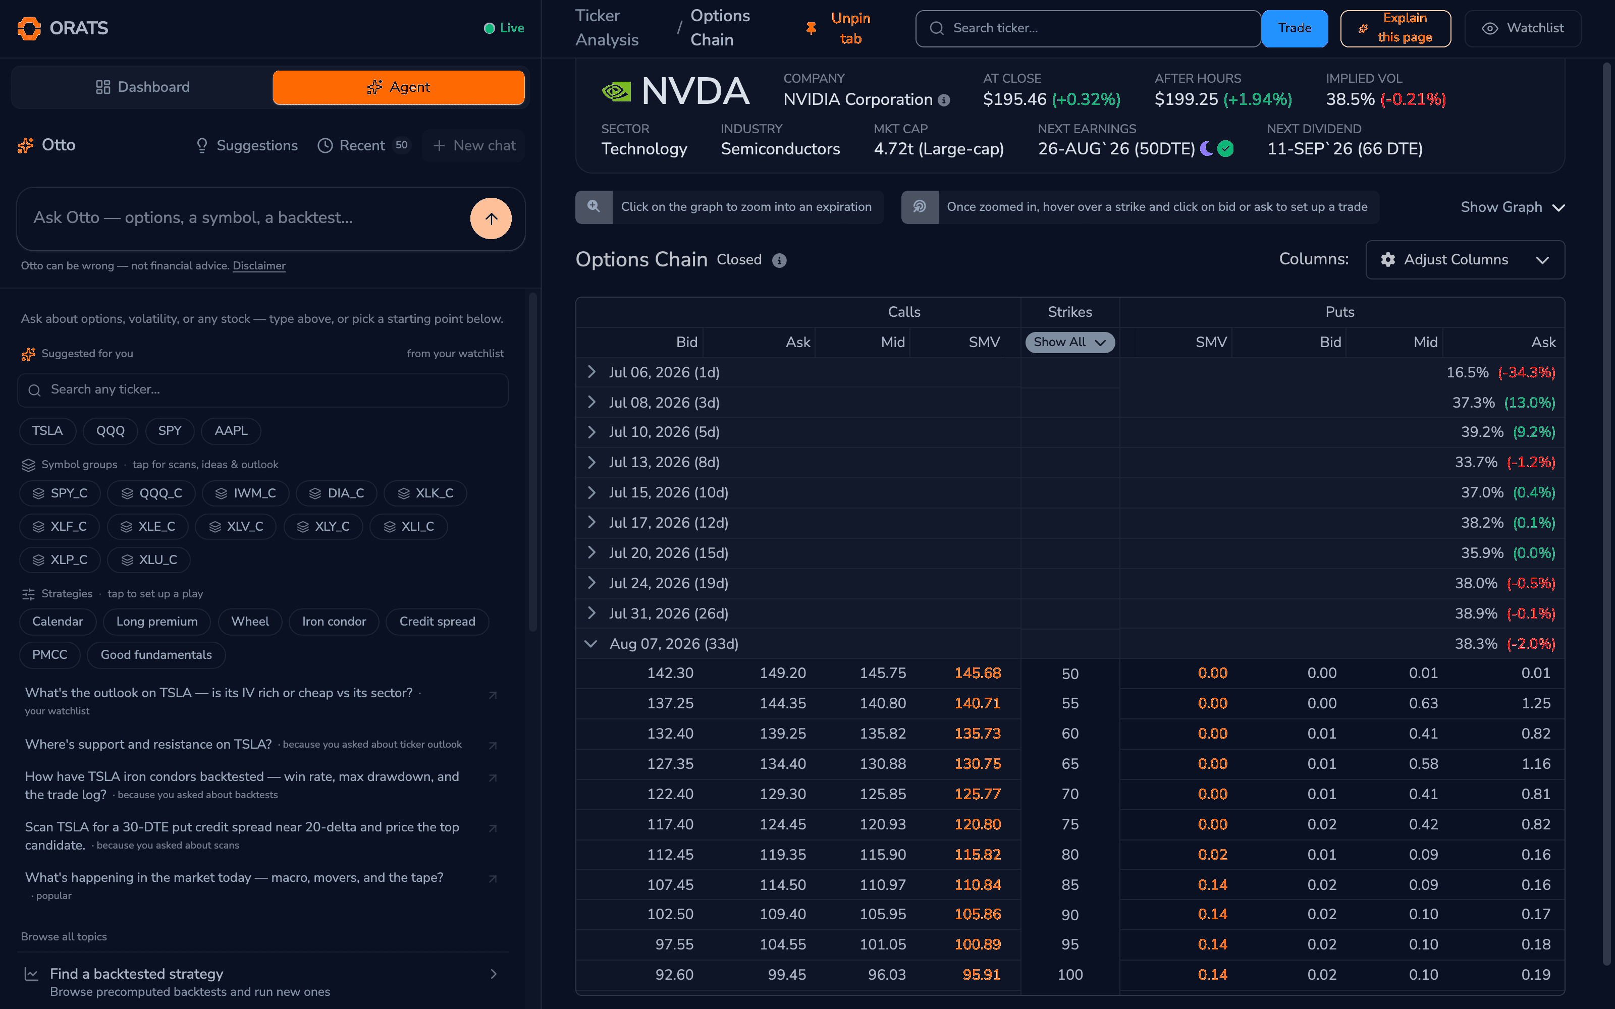The width and height of the screenshot is (1615, 1009).
Task: Click the NVDA logo icon
Action: click(x=616, y=91)
